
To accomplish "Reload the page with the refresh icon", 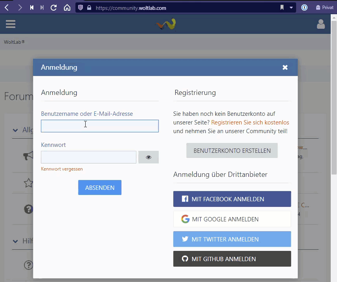I will pos(54,7).
